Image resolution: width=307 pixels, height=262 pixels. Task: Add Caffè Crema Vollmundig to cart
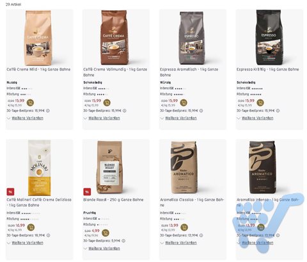107,102
